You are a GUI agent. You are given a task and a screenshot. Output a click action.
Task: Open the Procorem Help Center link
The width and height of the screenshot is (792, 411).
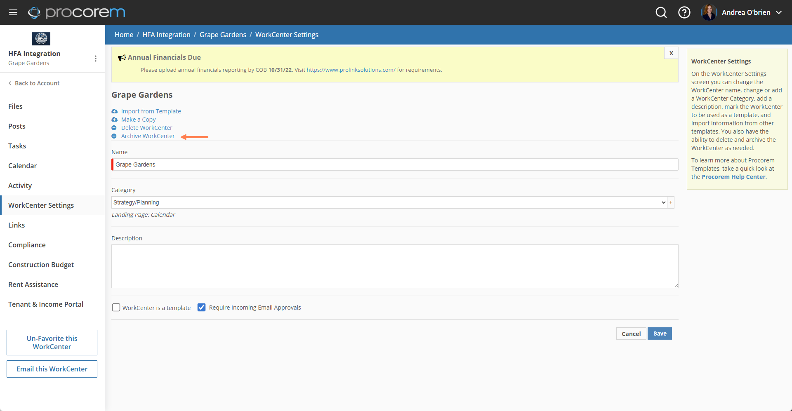click(x=733, y=177)
